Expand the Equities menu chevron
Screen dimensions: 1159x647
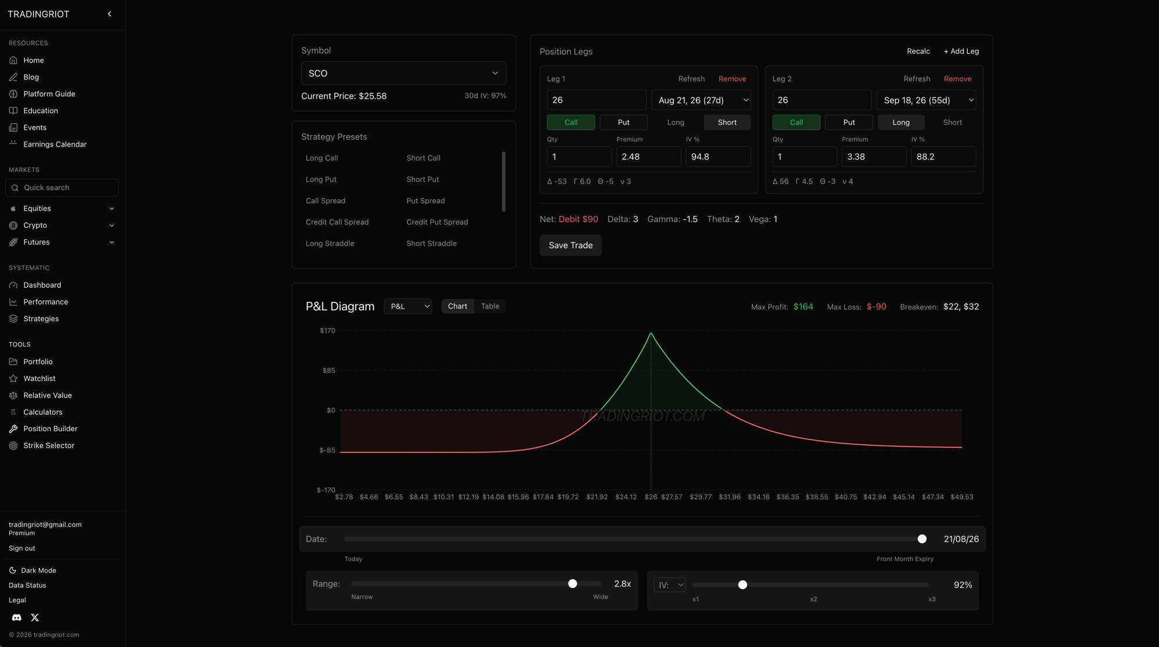(x=112, y=209)
